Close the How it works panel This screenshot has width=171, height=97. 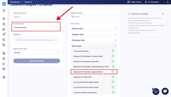tap(163, 13)
